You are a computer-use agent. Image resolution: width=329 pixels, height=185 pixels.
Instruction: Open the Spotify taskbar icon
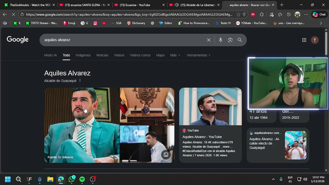[82, 179]
